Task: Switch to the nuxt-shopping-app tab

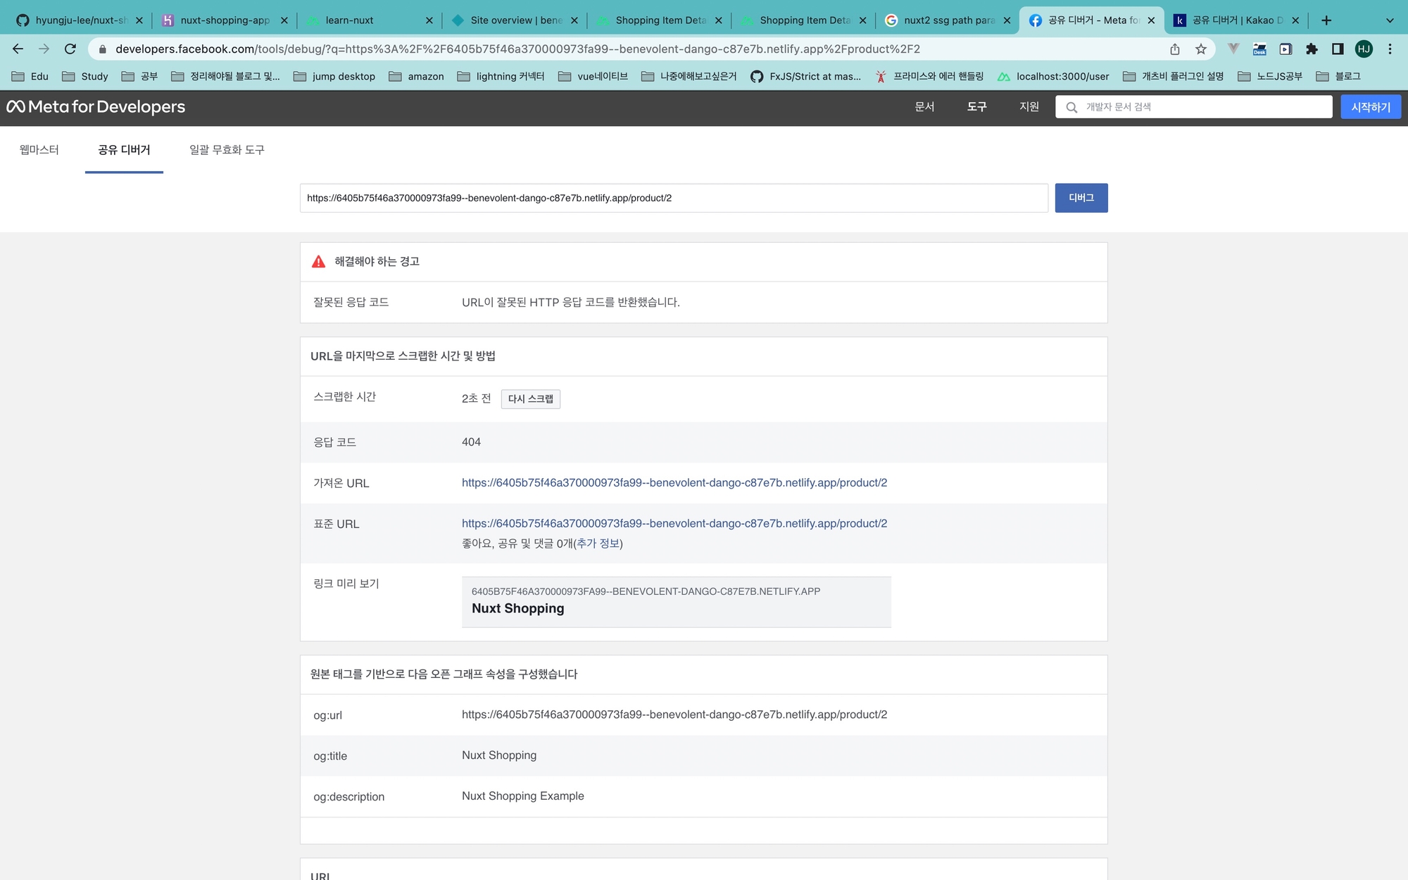Action: coord(224,20)
